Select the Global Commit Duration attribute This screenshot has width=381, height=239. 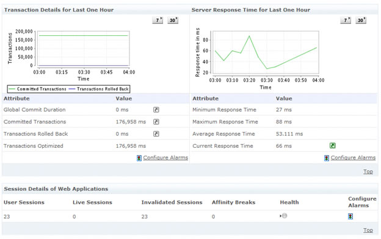(x=35, y=110)
